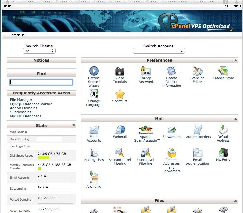Viewport: 243px width, 213px height.
Task: Click the Notices panel header
Action: (x=41, y=60)
